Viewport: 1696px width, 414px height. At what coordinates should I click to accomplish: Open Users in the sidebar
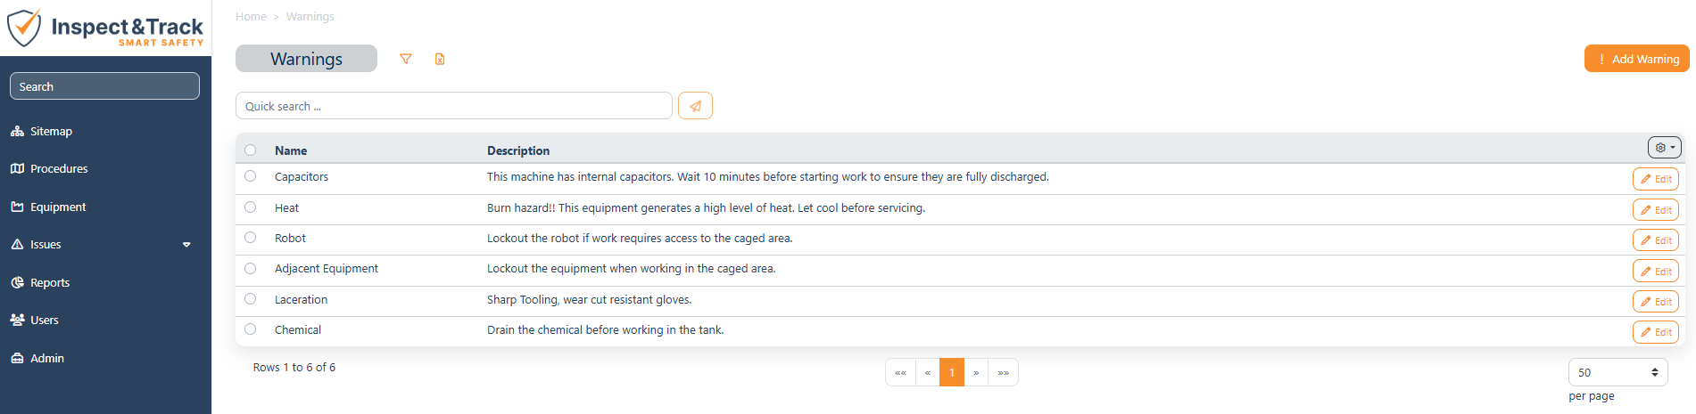pyautogui.click(x=45, y=320)
